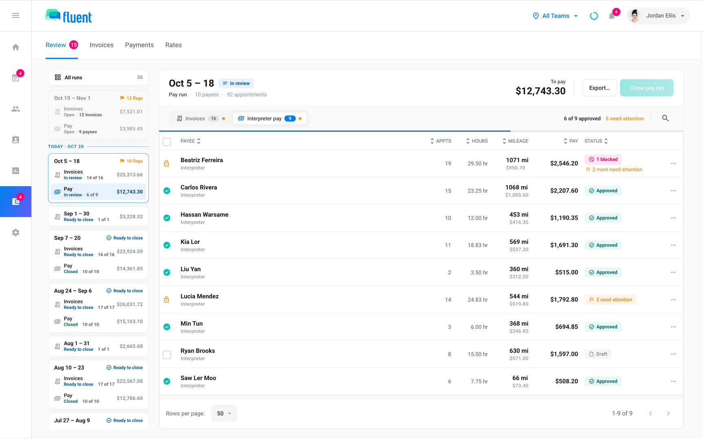Select the Sep 1 – 30 invoice run
This screenshot has width=703, height=439.
[x=98, y=216]
